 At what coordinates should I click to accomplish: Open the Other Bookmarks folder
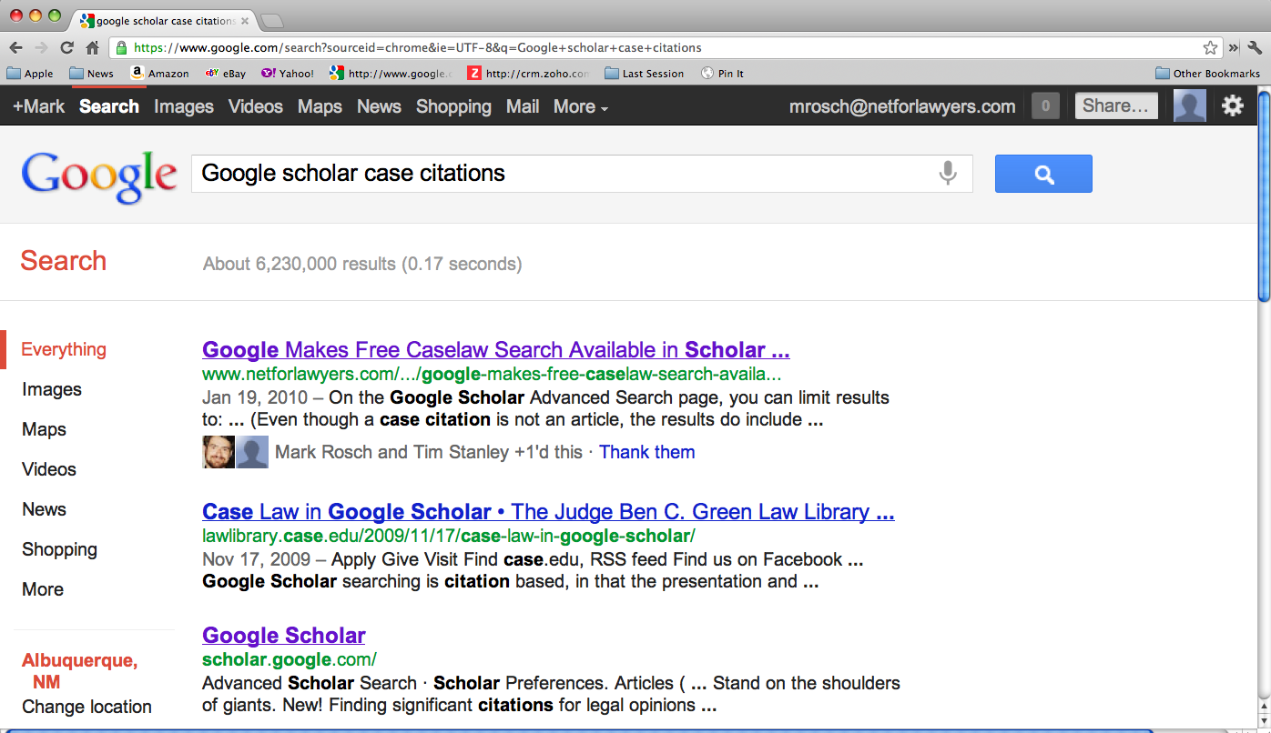1207,74
